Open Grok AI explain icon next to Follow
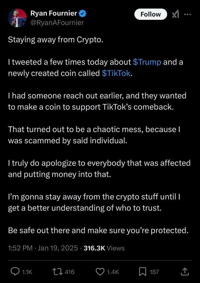 click(x=175, y=14)
